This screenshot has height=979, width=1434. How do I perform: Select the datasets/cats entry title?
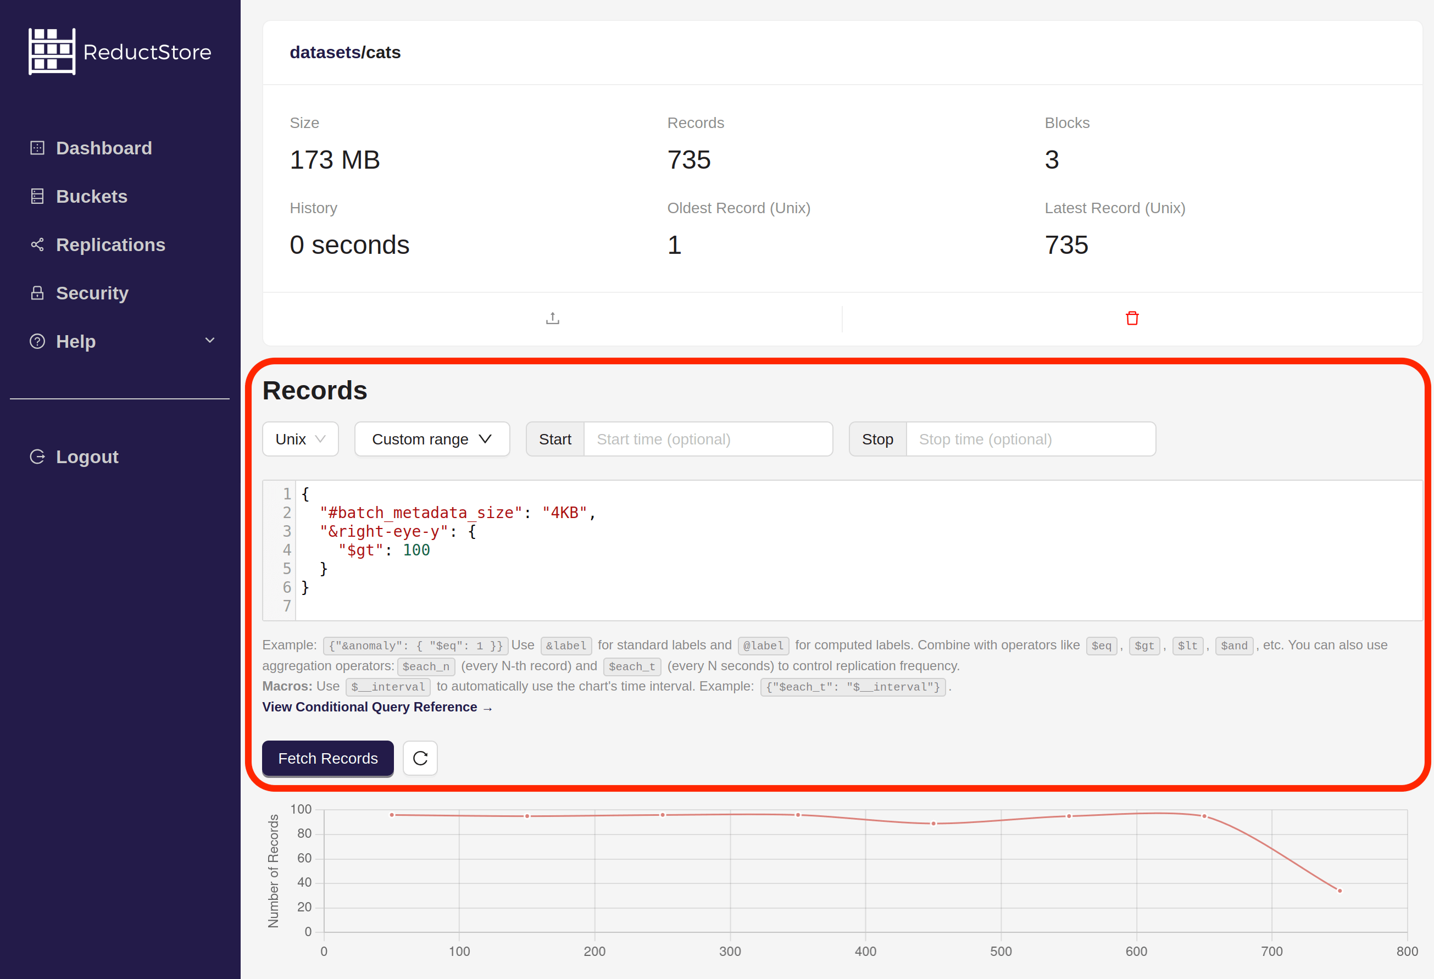coord(345,52)
